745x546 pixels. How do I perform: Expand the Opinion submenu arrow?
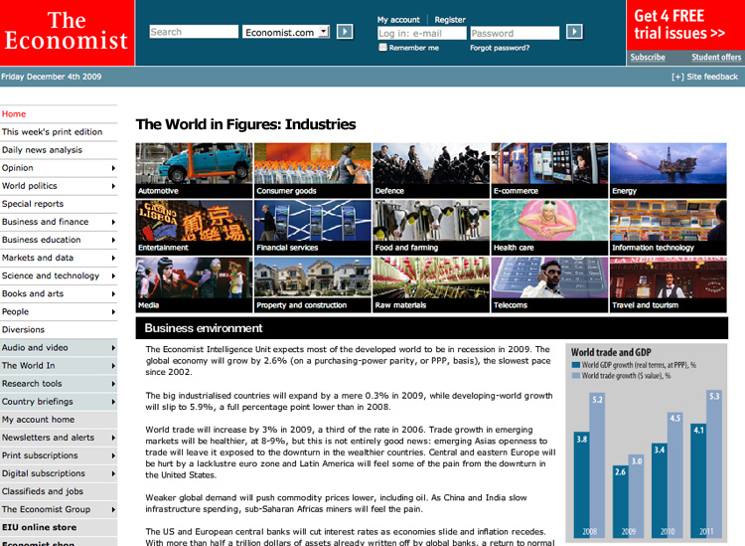[113, 168]
